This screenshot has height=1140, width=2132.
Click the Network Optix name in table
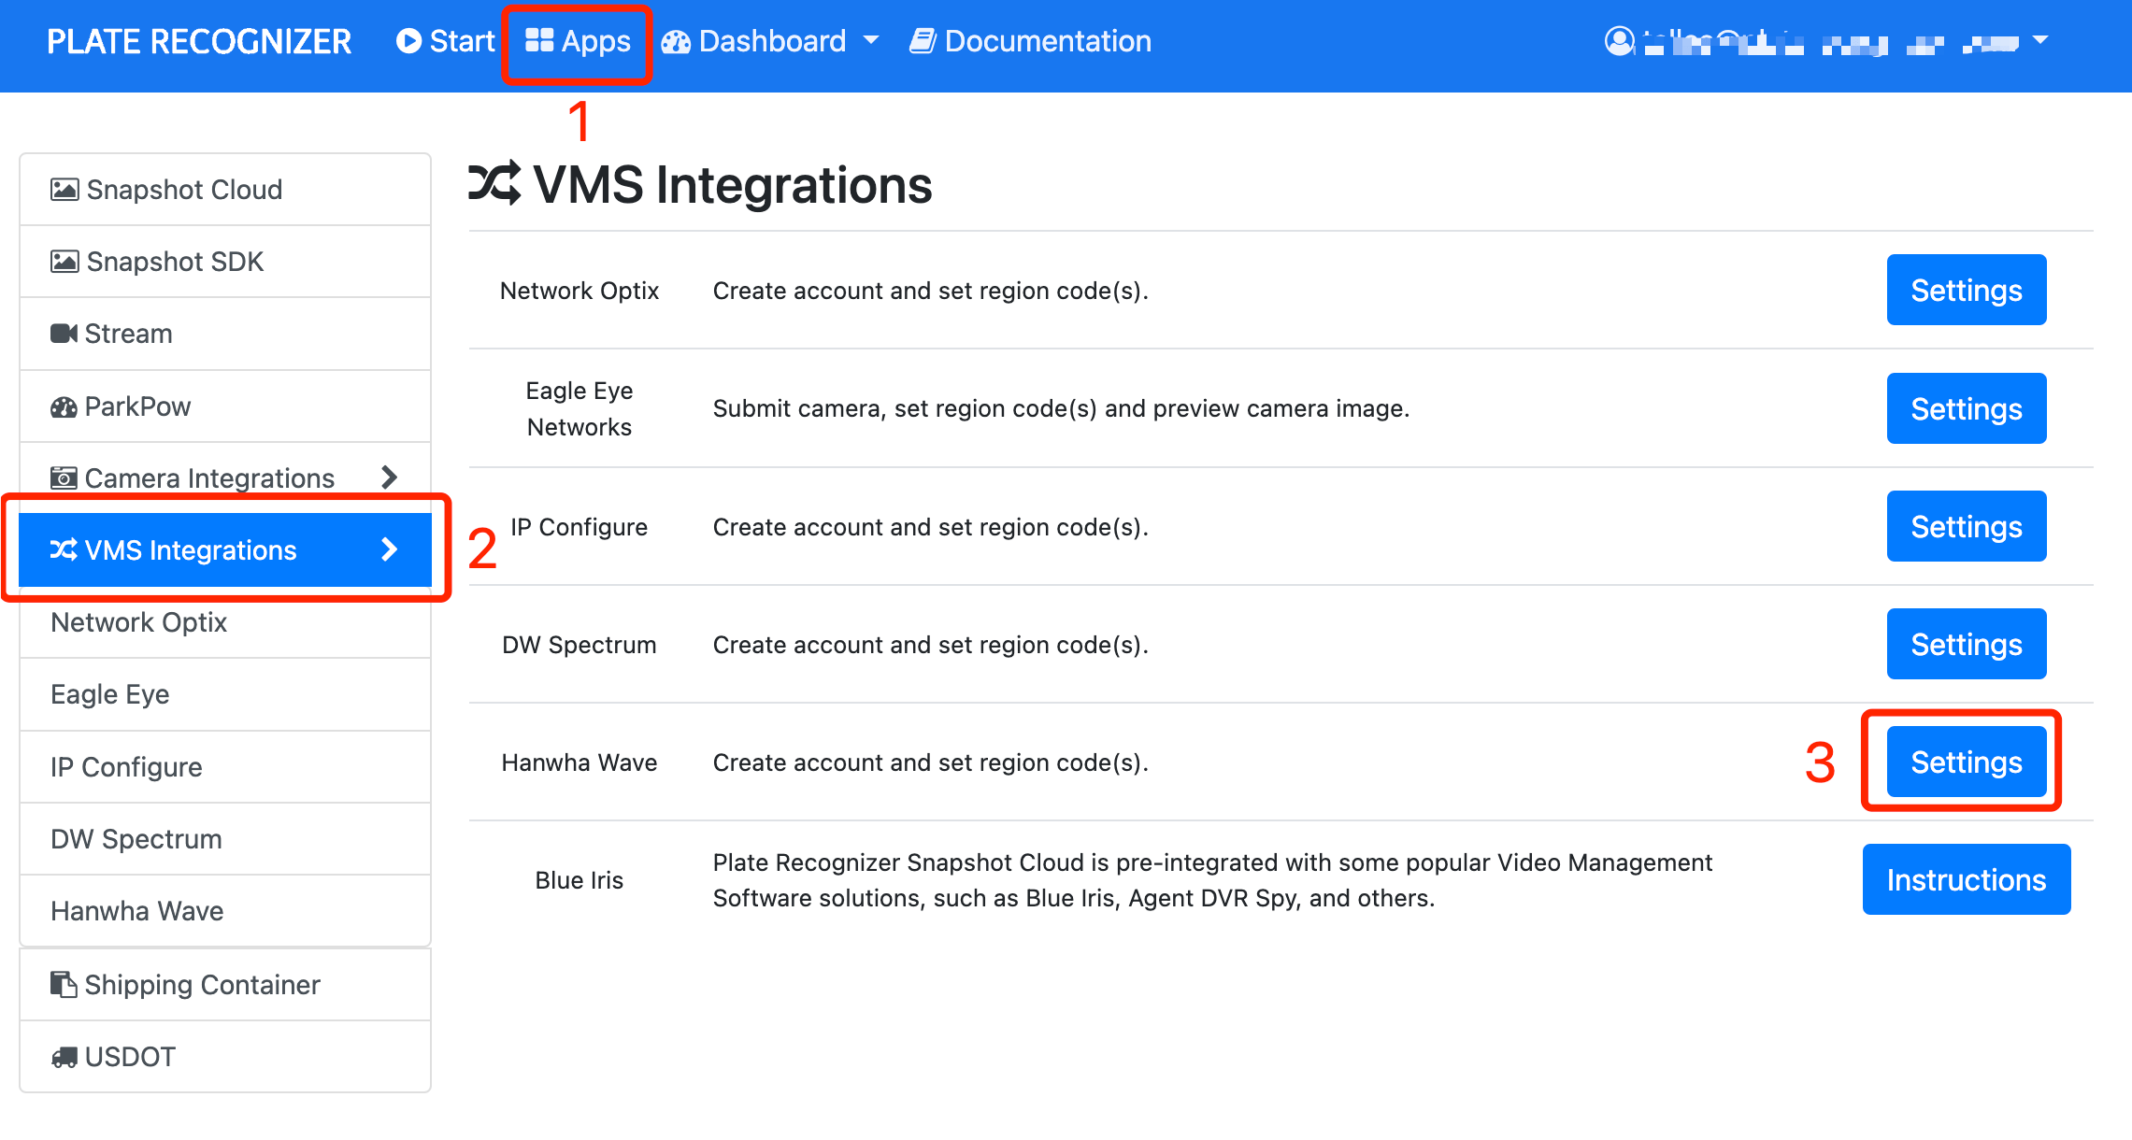580,291
